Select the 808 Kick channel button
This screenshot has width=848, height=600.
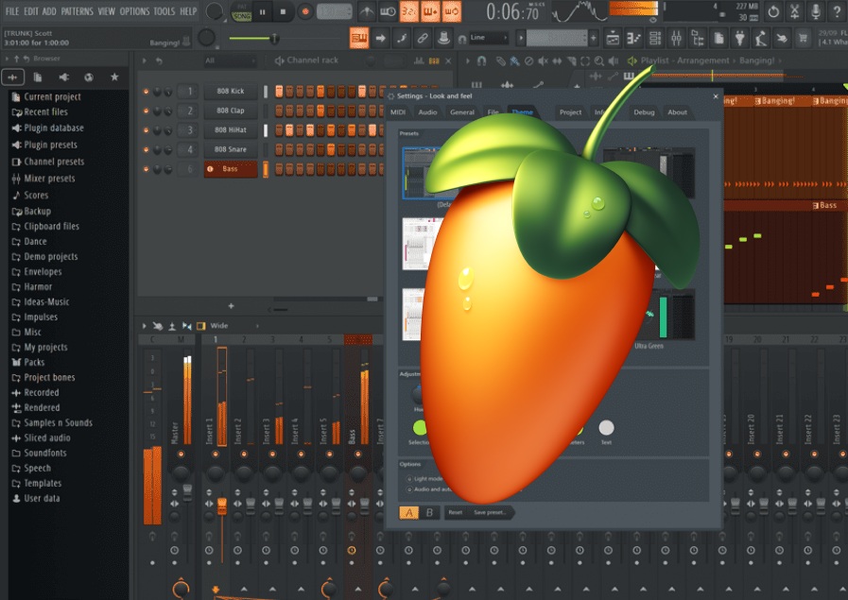pyautogui.click(x=231, y=92)
